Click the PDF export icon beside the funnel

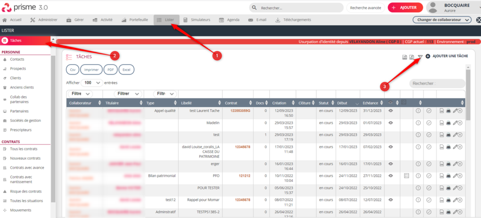411,57
